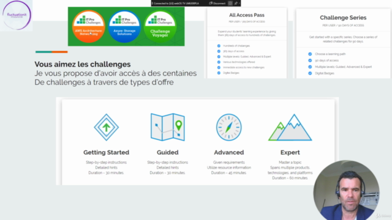The height and width of the screenshot is (220, 392).
Task: Click the 'Vous aimez les challenges' heading
Action: pyautogui.click(x=83, y=64)
